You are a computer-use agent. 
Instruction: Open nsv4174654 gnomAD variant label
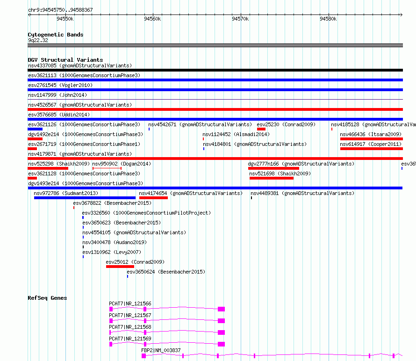click(x=191, y=193)
